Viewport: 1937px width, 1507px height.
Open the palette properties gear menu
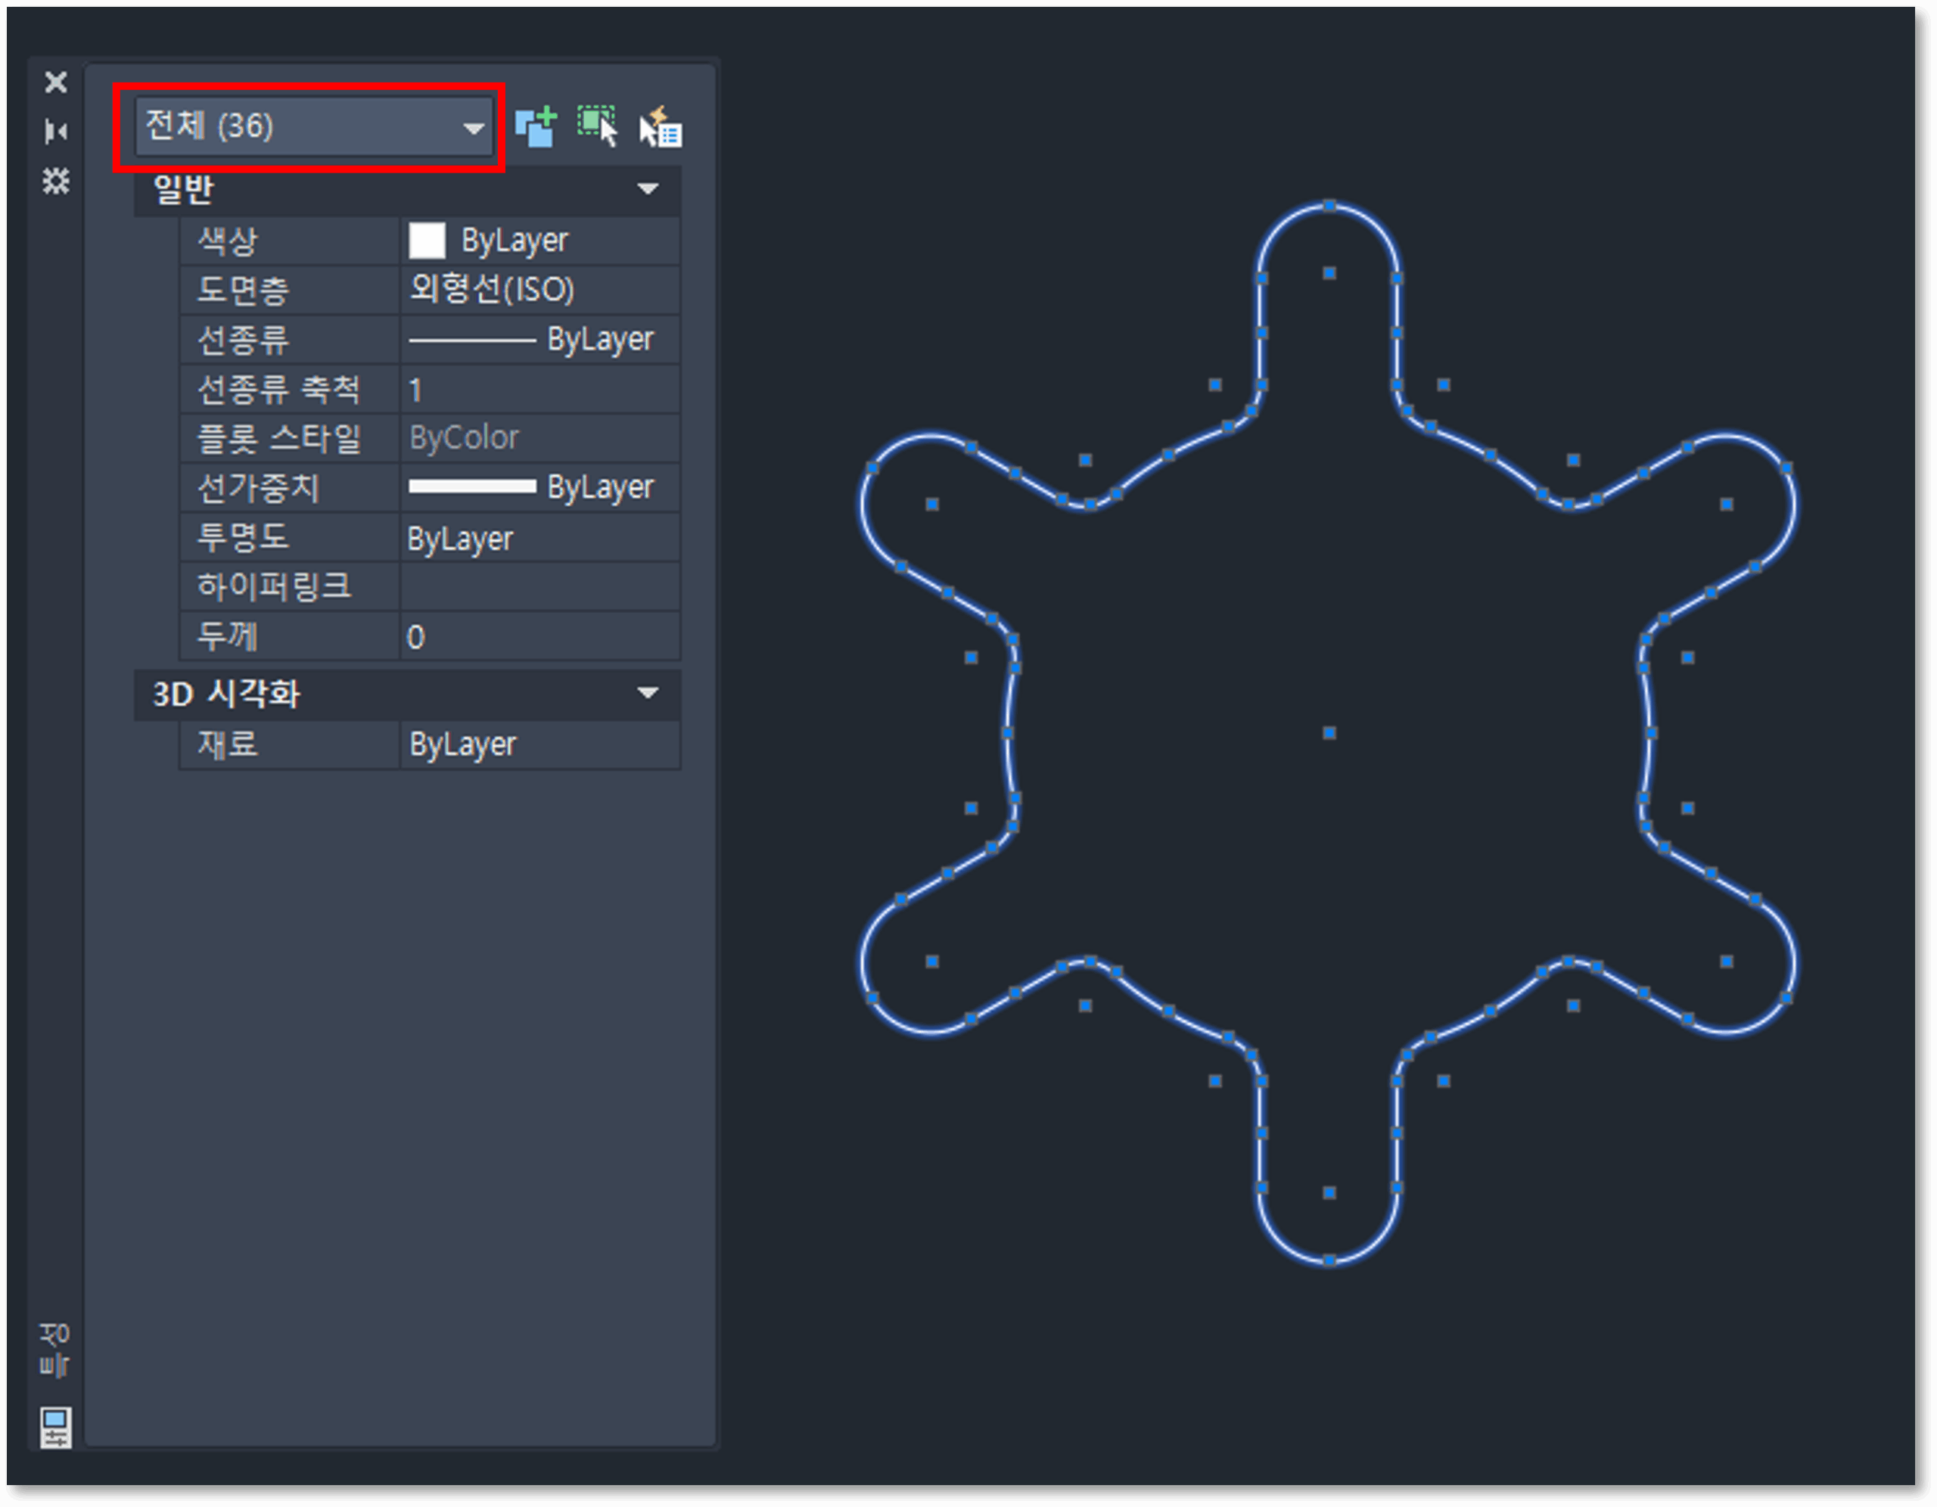coord(56,181)
